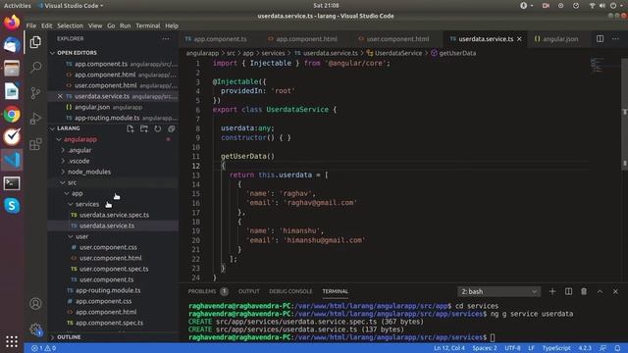Expand the .angular folder
Image resolution: width=628 pixels, height=353 pixels.
79,150
